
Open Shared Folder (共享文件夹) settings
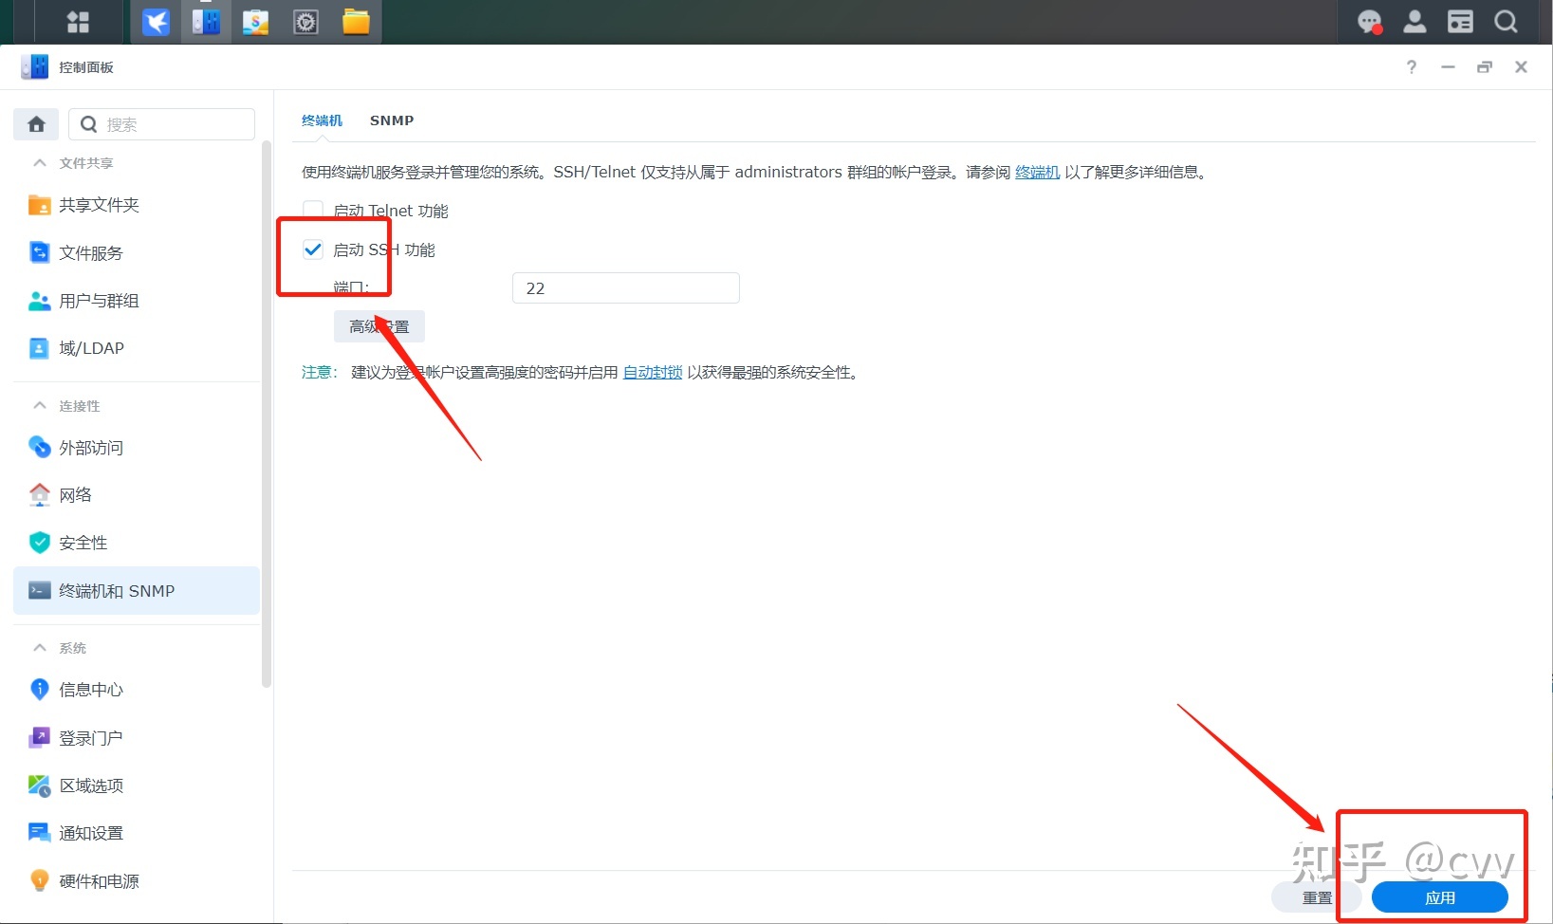[x=99, y=205]
